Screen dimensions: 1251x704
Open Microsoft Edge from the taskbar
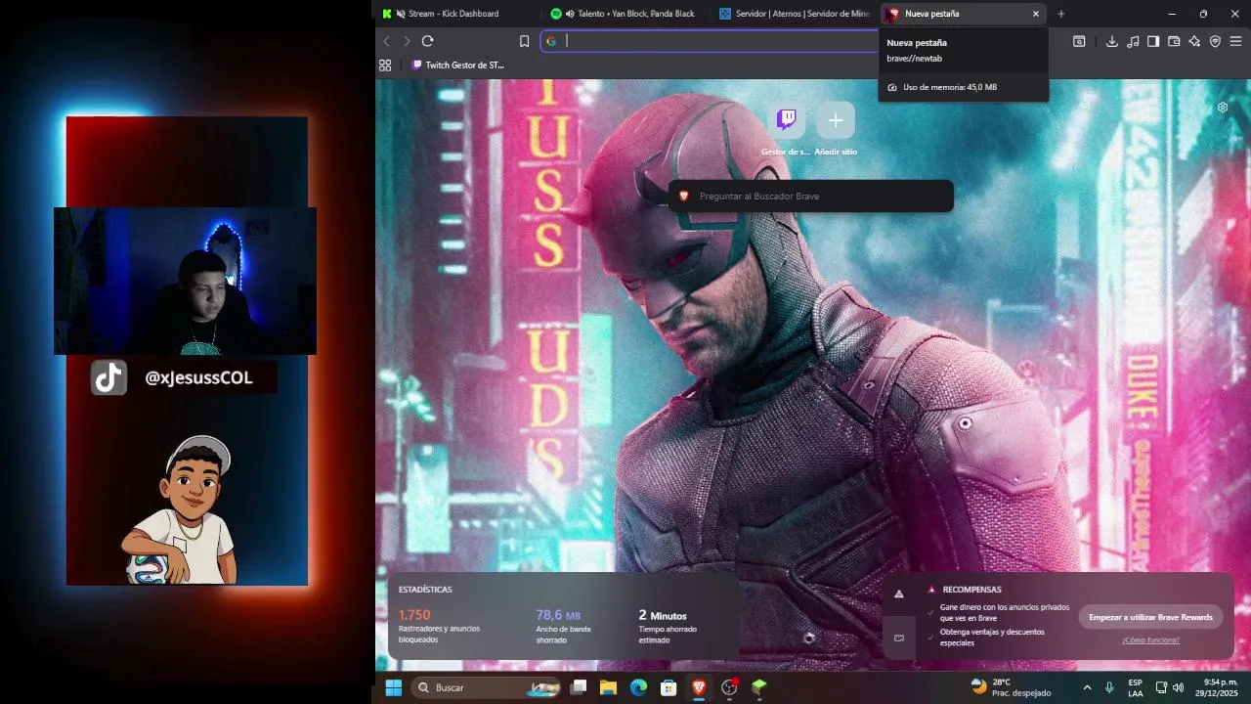pos(638,687)
